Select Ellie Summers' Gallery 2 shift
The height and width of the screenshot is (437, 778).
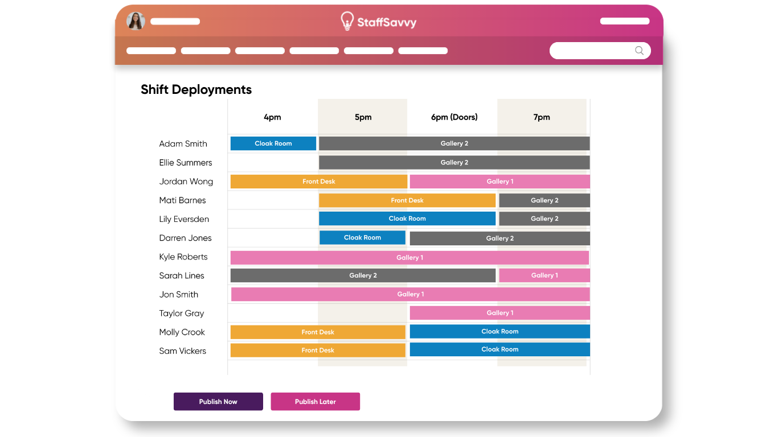click(454, 162)
